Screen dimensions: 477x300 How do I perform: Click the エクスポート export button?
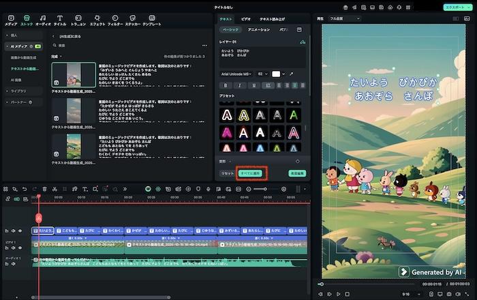[457, 7]
